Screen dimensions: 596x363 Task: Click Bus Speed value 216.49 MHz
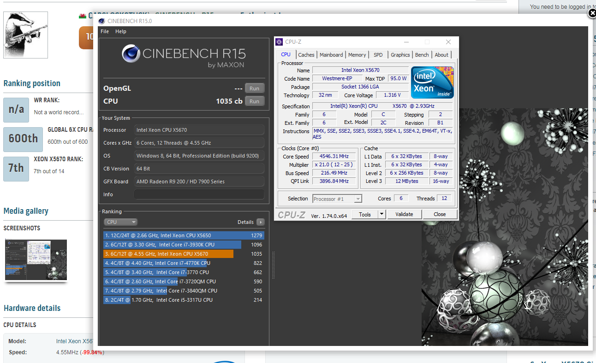click(x=334, y=173)
